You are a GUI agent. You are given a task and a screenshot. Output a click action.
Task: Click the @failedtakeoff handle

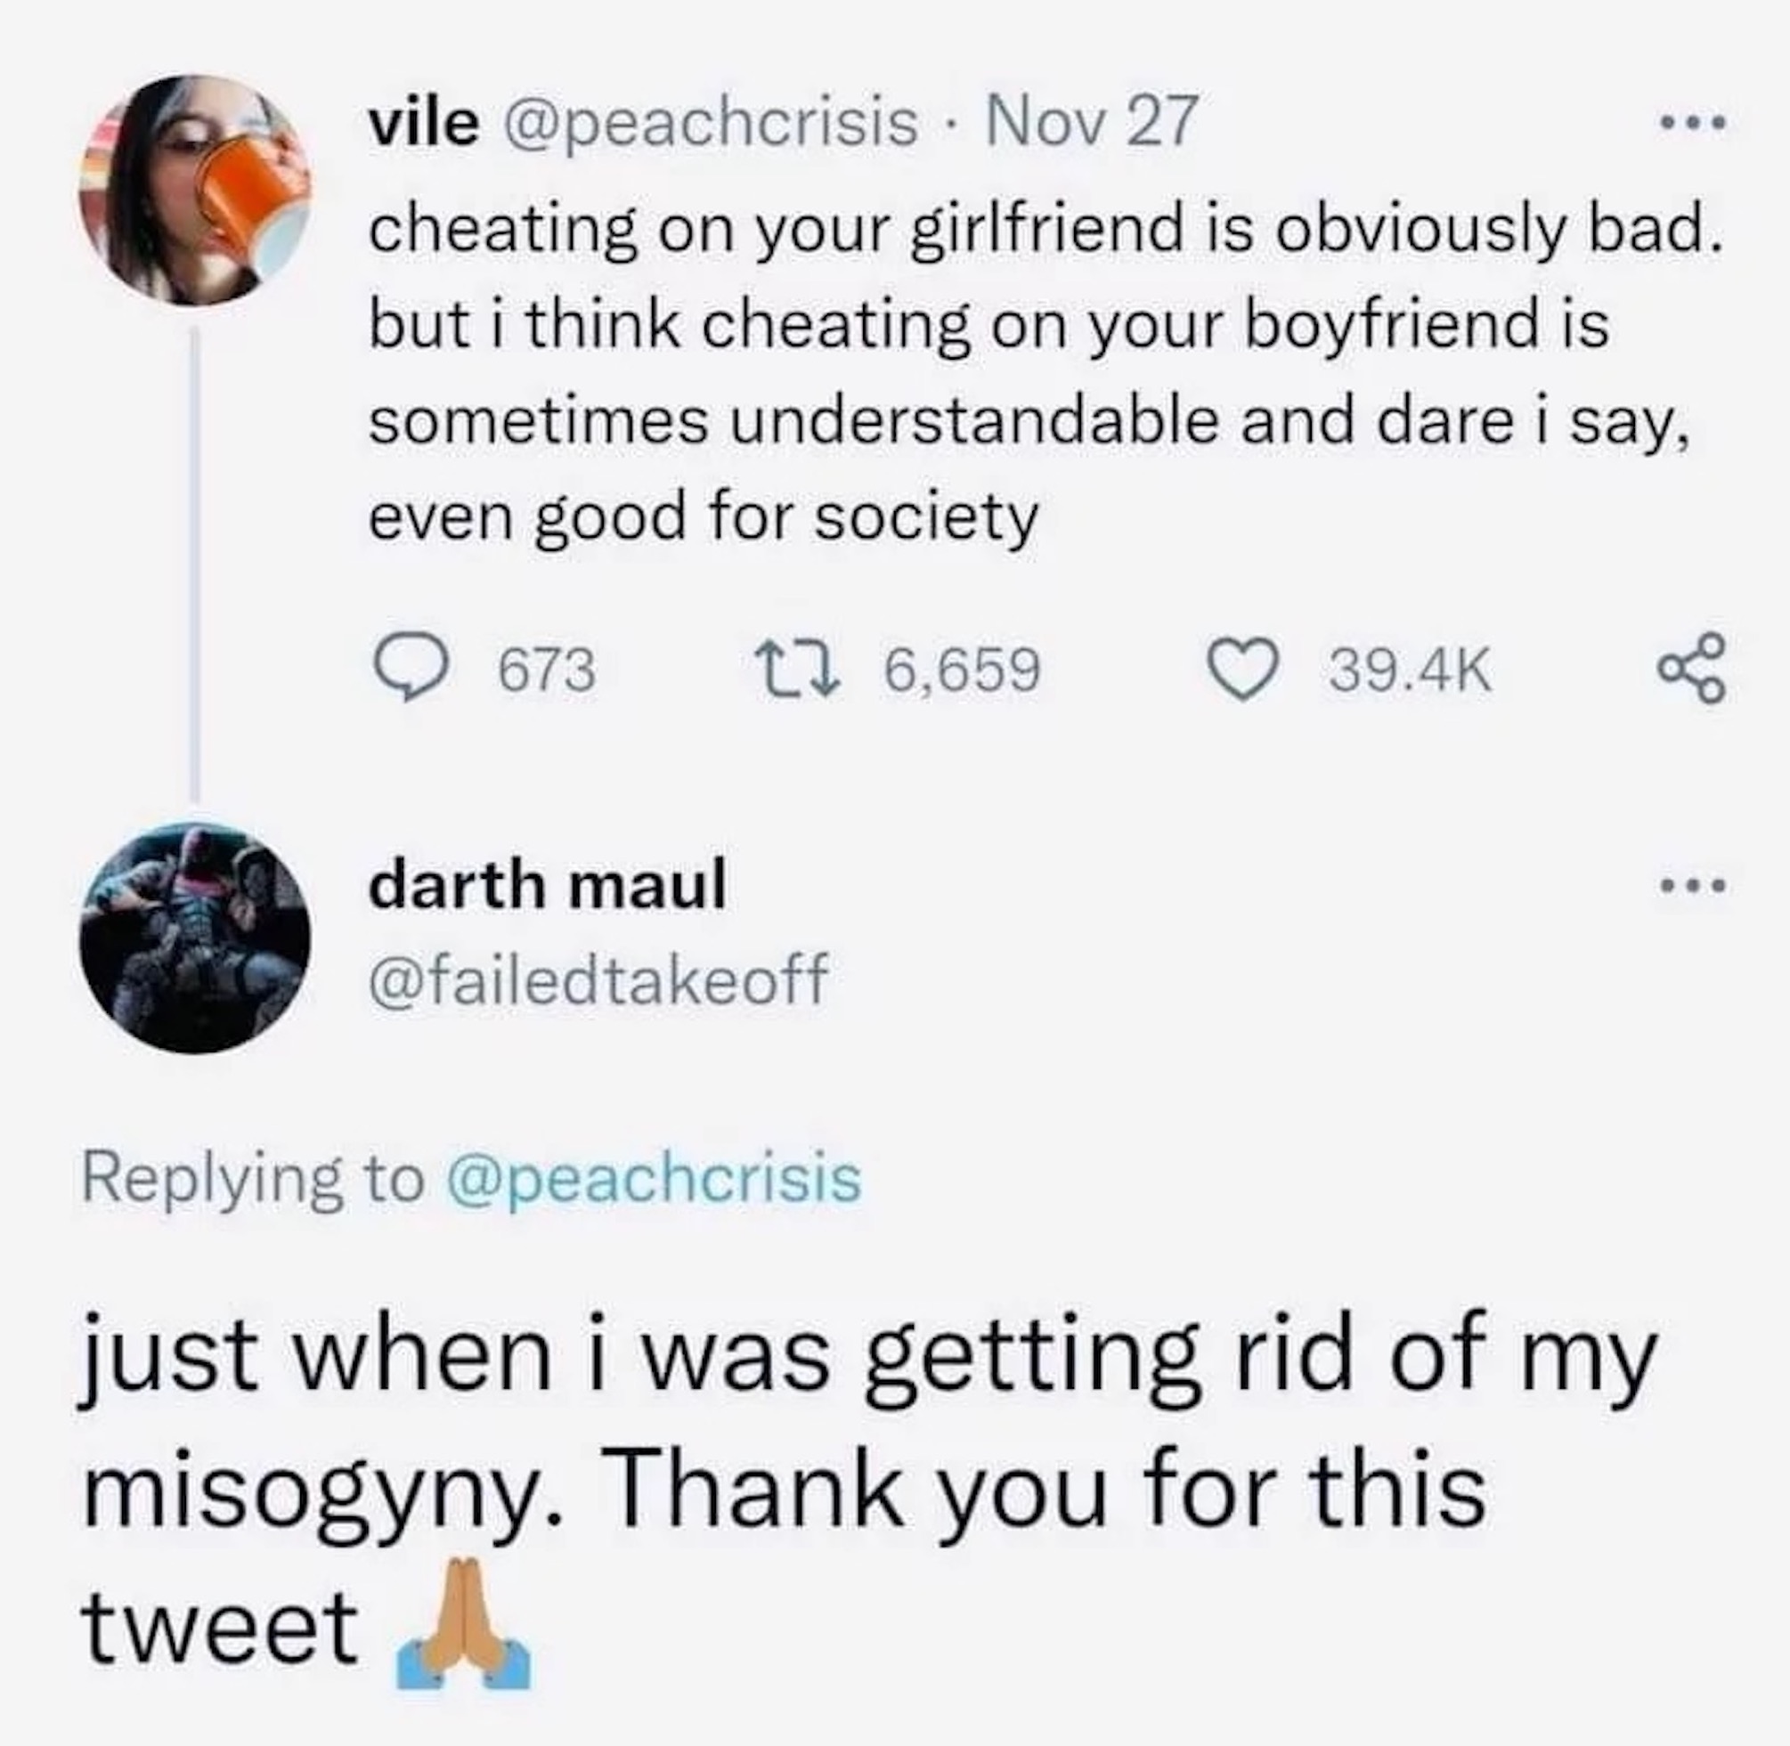pos(598,977)
